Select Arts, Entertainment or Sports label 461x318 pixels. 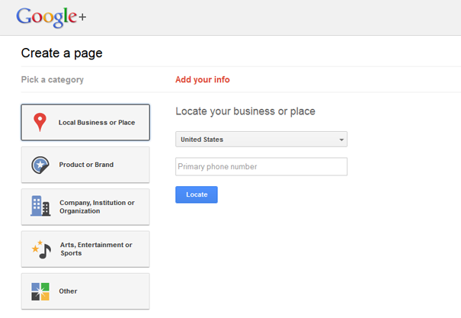click(96, 249)
